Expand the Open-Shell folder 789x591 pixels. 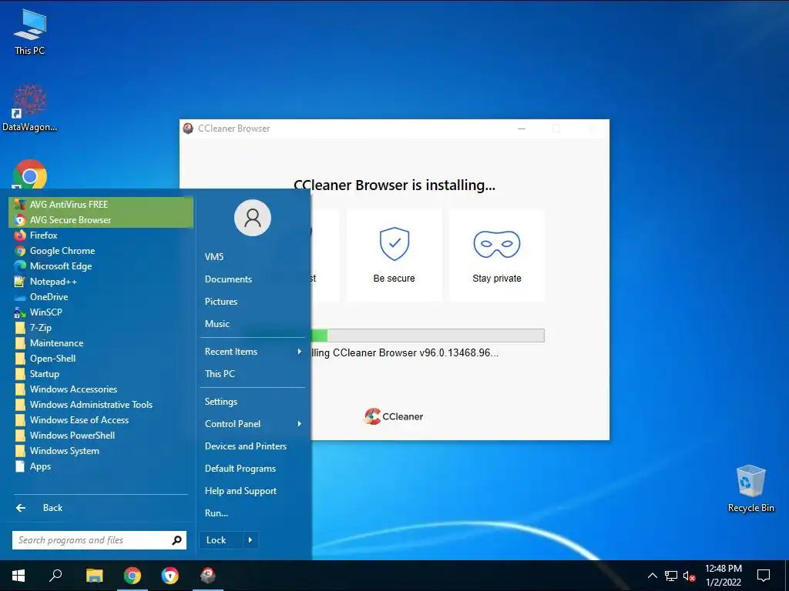tap(101, 359)
